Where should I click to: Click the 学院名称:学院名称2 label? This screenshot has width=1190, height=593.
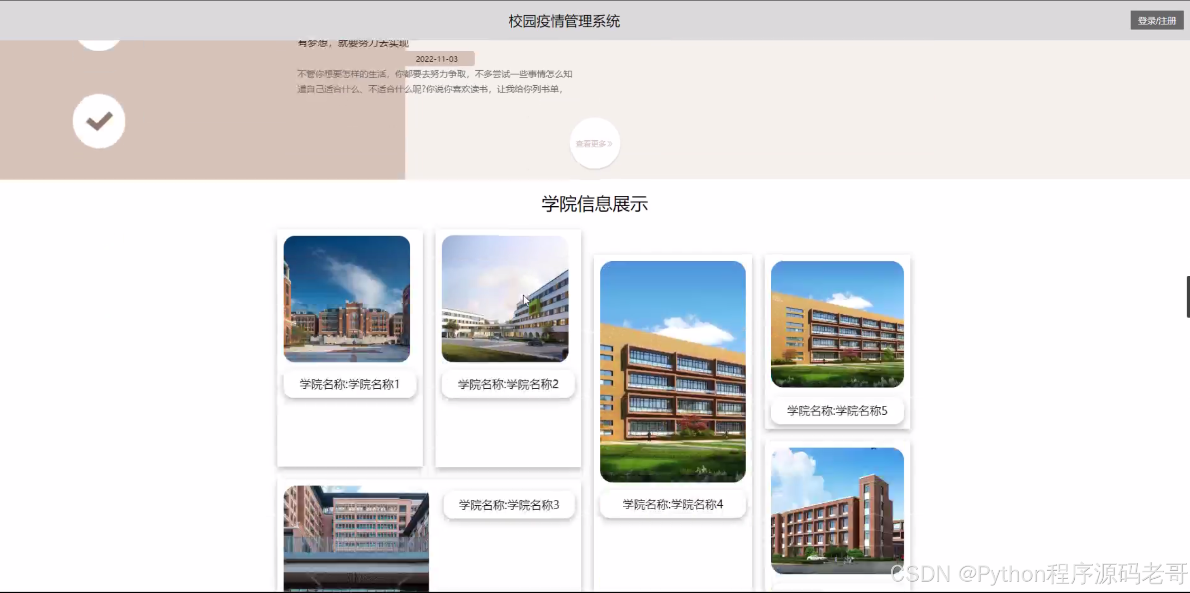pos(508,384)
